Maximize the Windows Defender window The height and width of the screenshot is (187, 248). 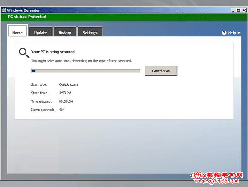pyautogui.click(x=238, y=10)
